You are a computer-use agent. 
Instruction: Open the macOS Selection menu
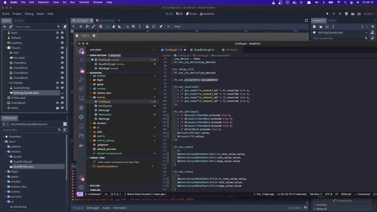(x=43, y=2)
